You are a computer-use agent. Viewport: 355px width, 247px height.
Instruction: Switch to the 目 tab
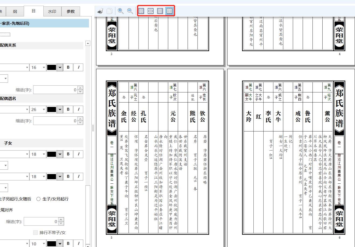(x=33, y=11)
